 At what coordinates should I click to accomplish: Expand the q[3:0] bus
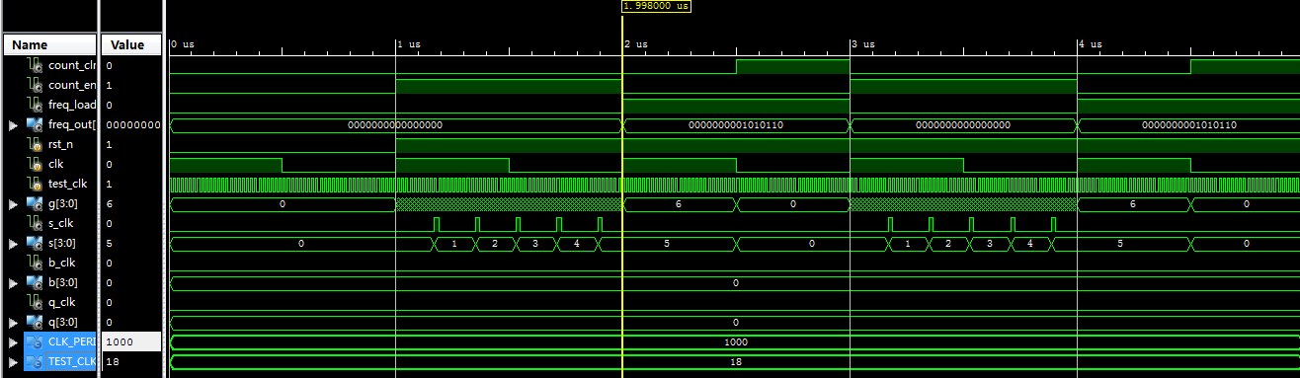pos(13,323)
